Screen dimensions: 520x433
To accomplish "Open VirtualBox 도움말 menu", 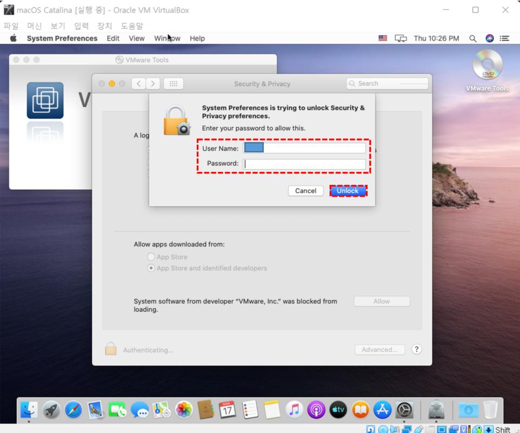I will (x=132, y=26).
